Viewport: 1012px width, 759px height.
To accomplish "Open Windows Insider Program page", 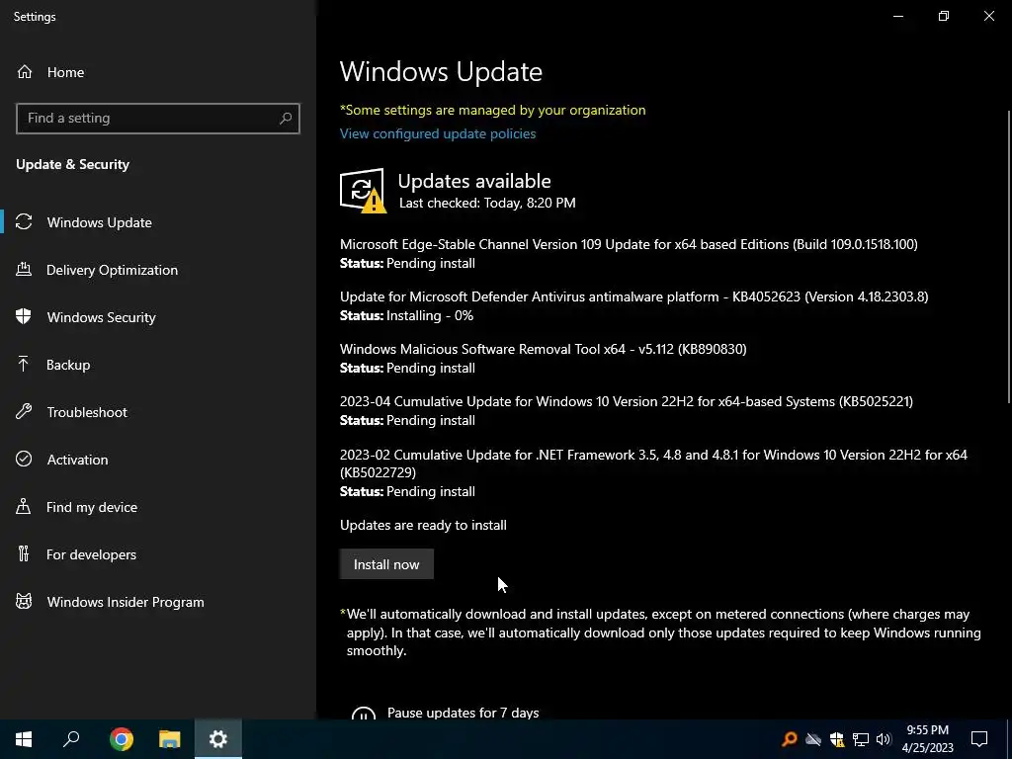I will [x=158, y=602].
